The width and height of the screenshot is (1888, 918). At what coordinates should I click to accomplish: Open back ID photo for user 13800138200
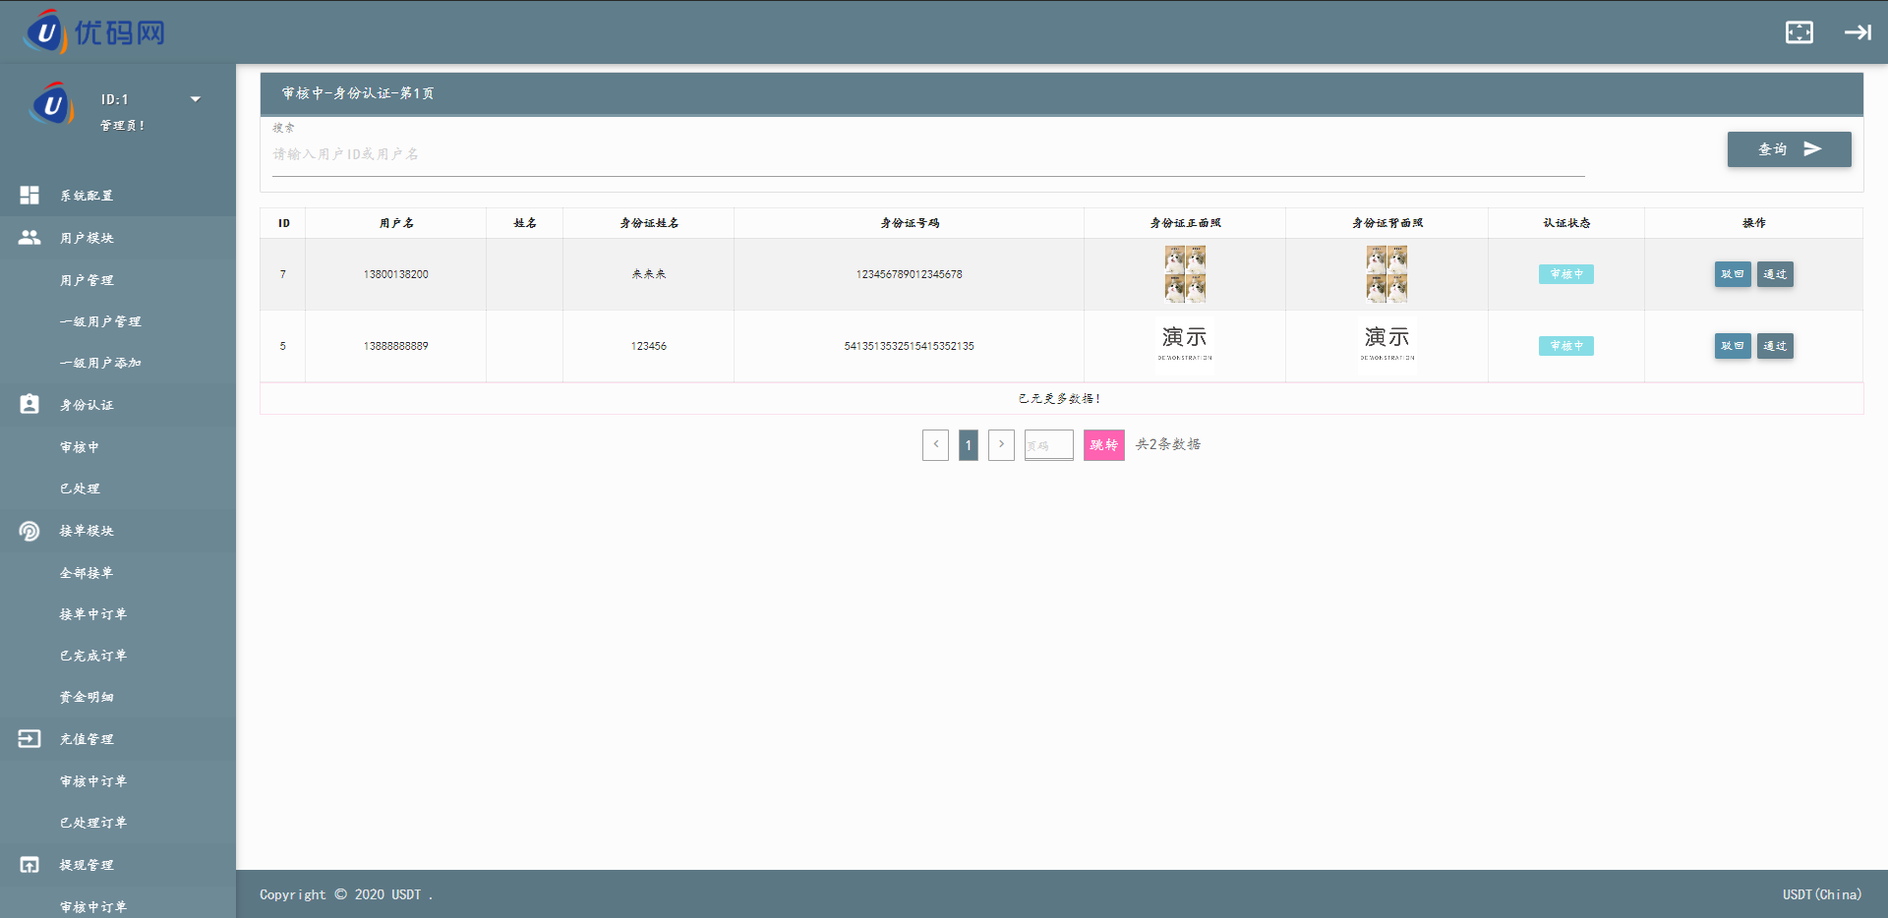[1386, 274]
